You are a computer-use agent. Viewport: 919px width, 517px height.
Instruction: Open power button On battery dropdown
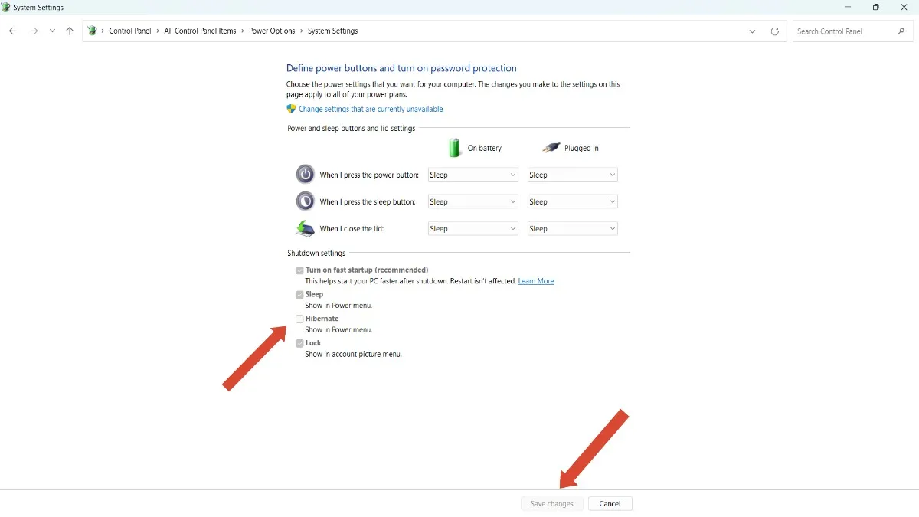coord(473,175)
